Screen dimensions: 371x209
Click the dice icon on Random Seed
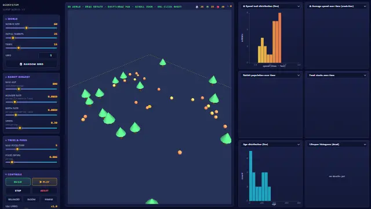tap(21, 64)
